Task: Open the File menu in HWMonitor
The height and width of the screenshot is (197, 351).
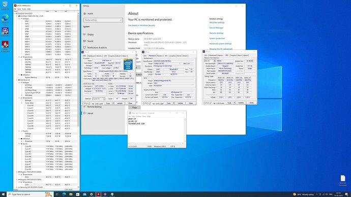Action: pos(15,9)
